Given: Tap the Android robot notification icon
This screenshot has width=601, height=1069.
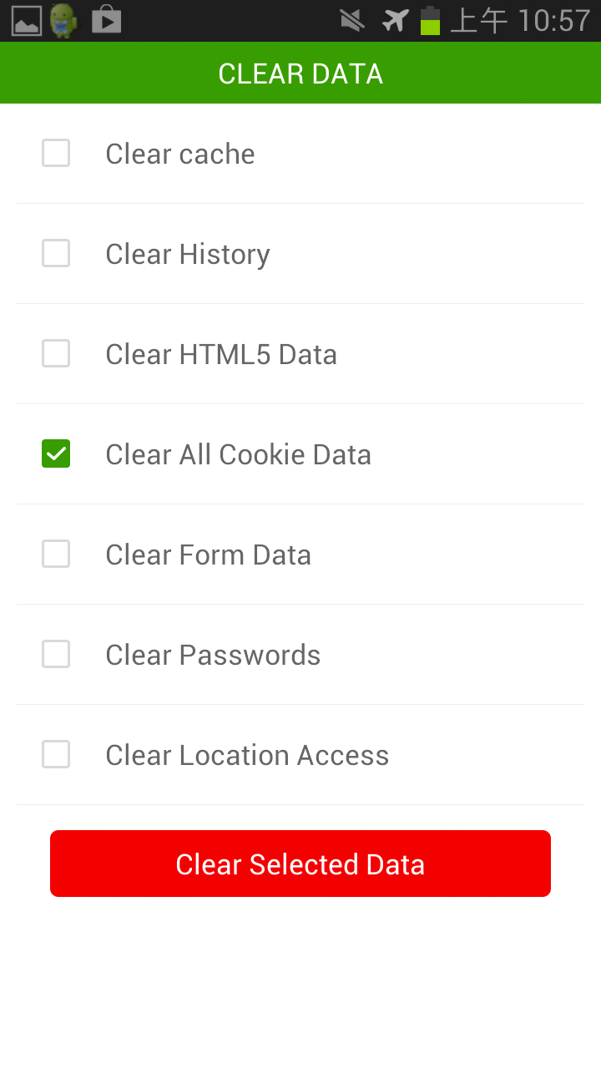Looking at the screenshot, I should tap(63, 21).
